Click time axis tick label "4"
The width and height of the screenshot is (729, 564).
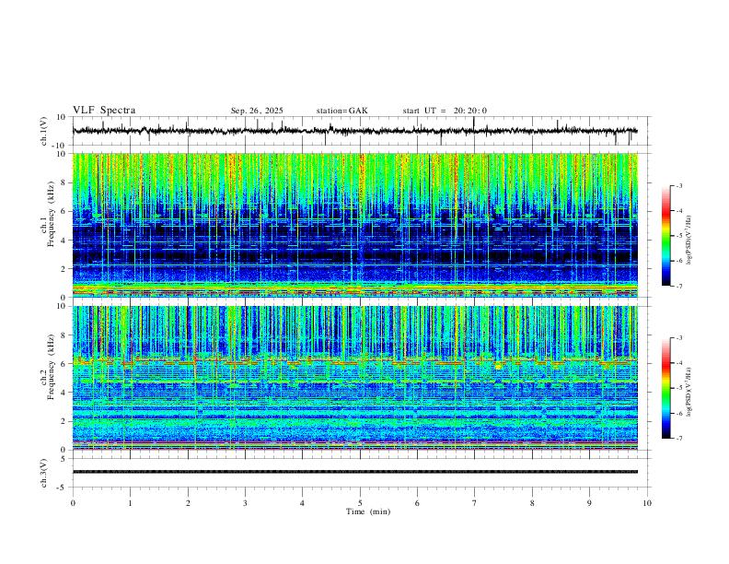[x=302, y=503]
